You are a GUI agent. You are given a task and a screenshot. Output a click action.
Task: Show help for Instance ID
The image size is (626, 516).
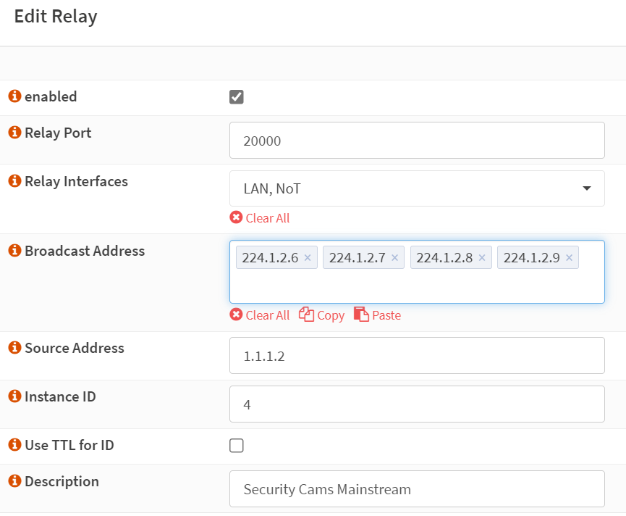coord(14,396)
